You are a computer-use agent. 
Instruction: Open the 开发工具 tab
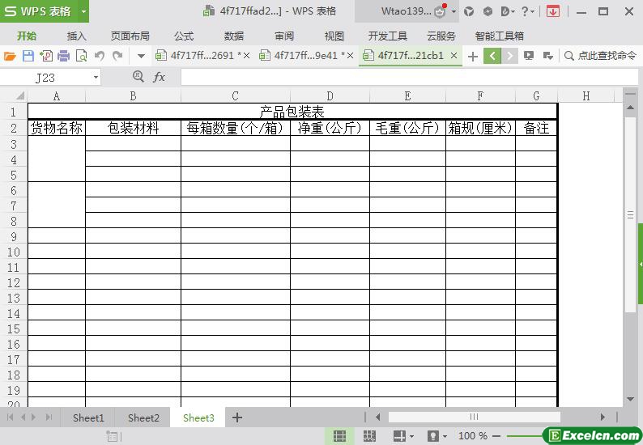coord(387,36)
